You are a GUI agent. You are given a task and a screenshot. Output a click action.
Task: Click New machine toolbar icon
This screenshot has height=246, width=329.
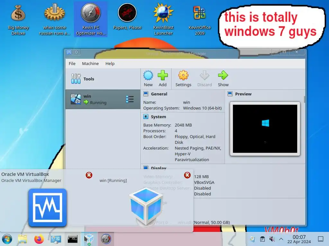148,78
